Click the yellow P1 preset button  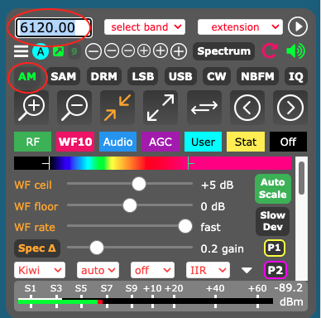click(x=275, y=248)
